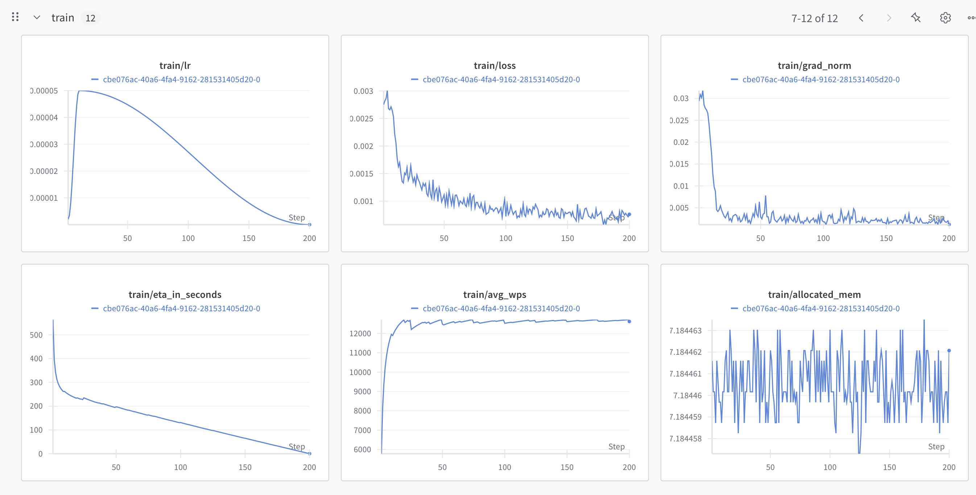Click the train/loss chart title
The width and height of the screenshot is (976, 495).
pos(495,66)
